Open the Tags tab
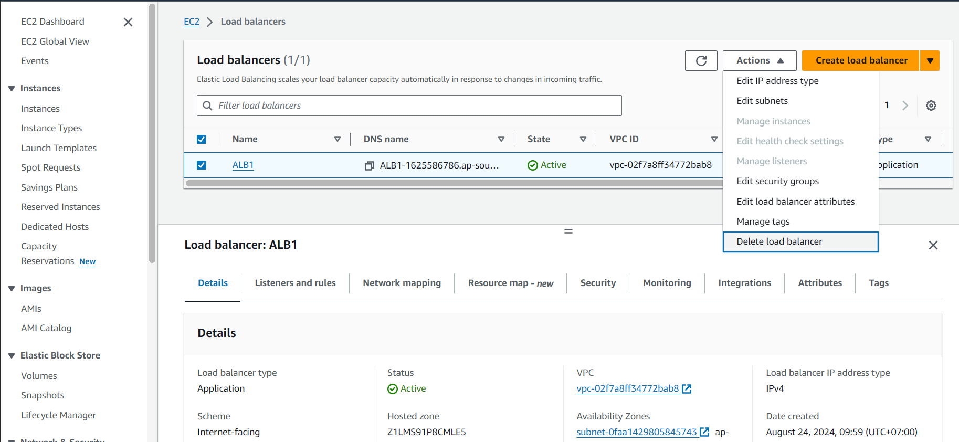This screenshot has width=959, height=442. coord(879,283)
